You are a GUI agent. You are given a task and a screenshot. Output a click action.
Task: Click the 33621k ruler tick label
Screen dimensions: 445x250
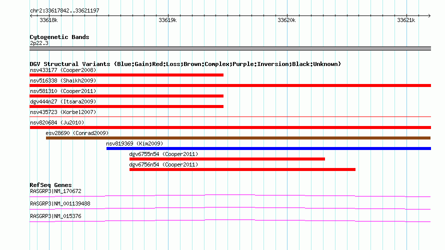pos(406,20)
